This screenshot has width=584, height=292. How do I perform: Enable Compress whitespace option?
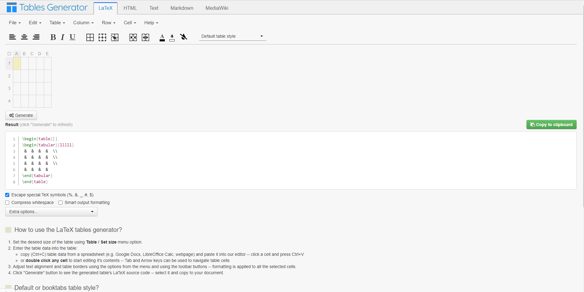click(x=7, y=203)
